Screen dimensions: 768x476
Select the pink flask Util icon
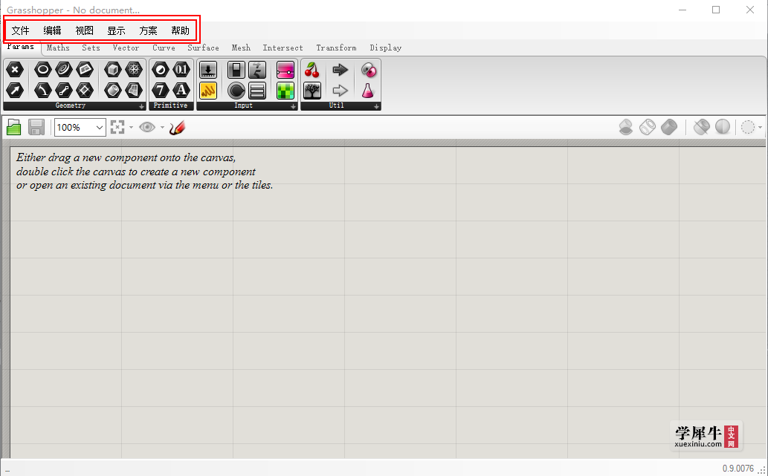(368, 91)
